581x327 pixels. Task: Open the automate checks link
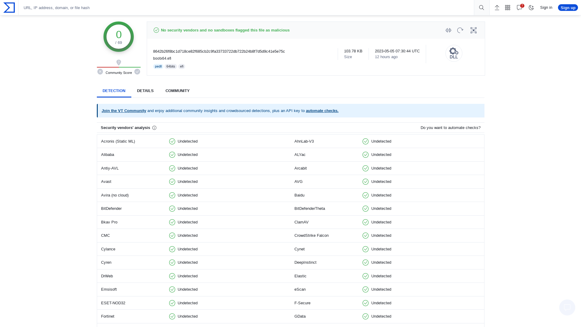coord(322,111)
